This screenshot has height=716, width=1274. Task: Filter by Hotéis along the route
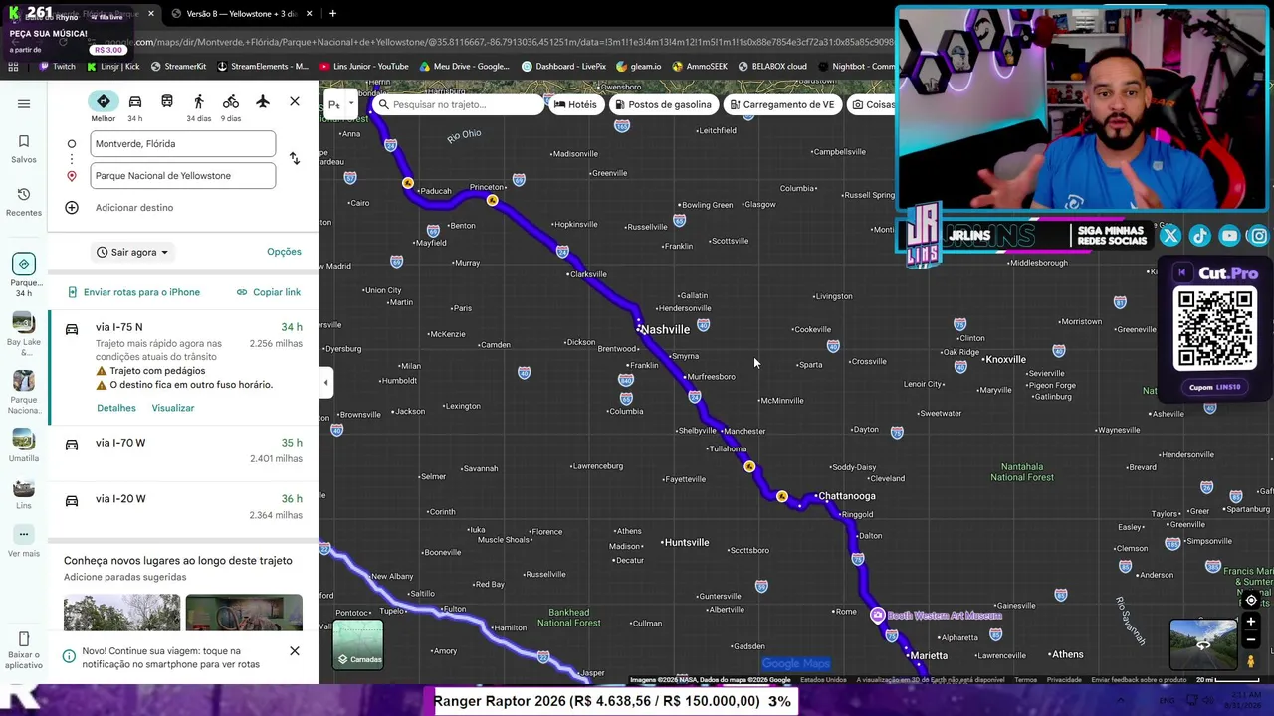pyautogui.click(x=575, y=104)
